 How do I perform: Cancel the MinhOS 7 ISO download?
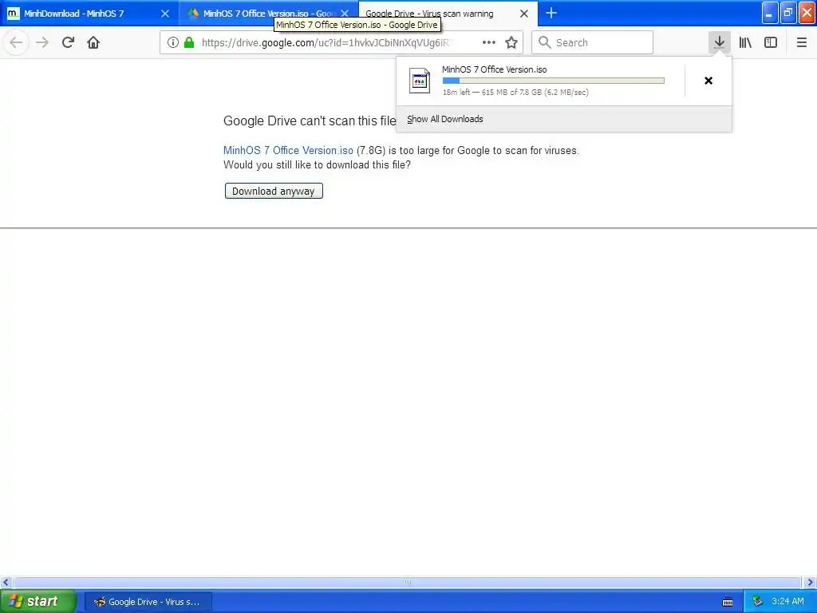click(x=708, y=81)
